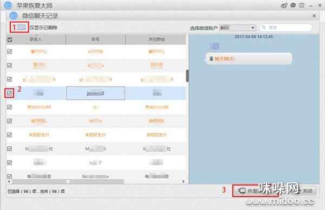Uncheck the highlighted row's checkbox
Screen dimensions: 325x210
(9, 93)
